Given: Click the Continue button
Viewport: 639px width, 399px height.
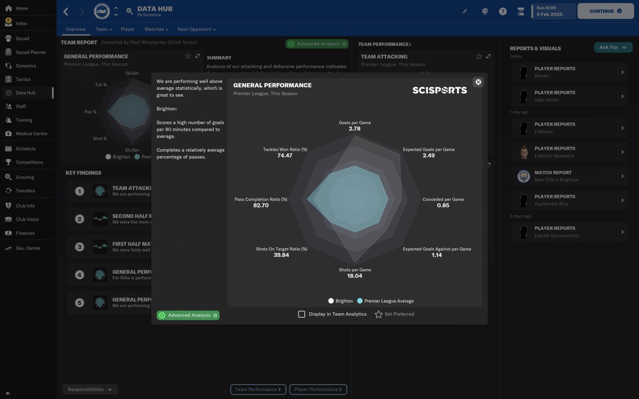Looking at the screenshot, I should (606, 11).
